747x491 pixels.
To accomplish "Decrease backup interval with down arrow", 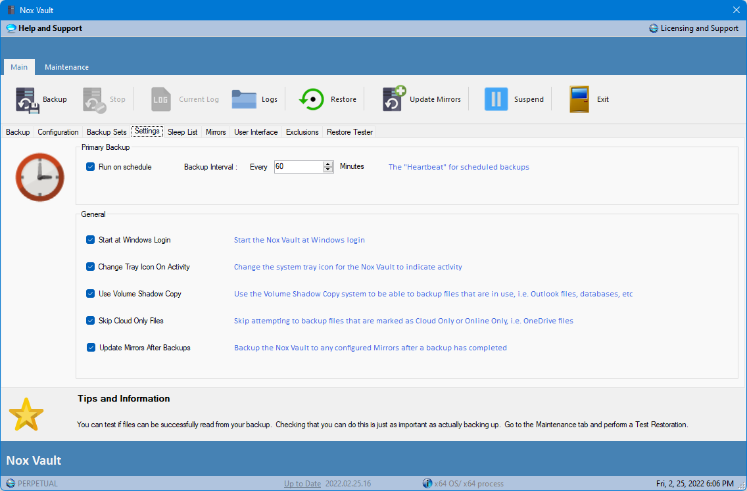I will tap(327, 170).
